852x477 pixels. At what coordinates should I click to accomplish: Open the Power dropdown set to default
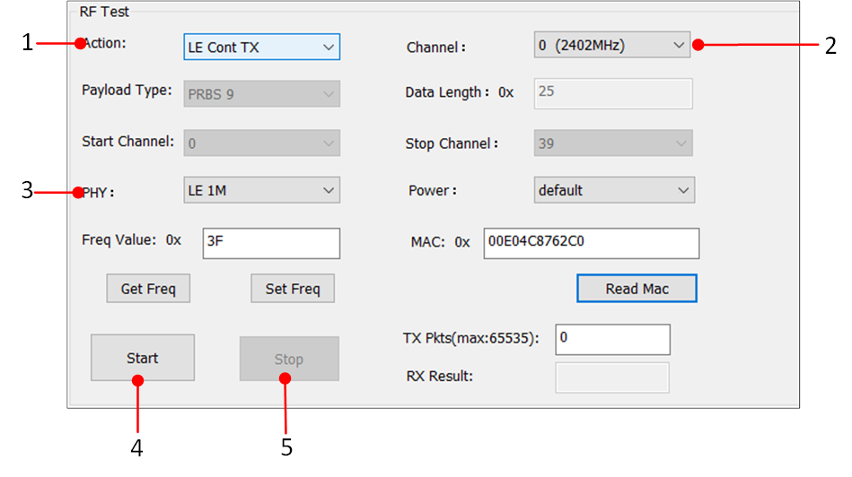(x=613, y=190)
